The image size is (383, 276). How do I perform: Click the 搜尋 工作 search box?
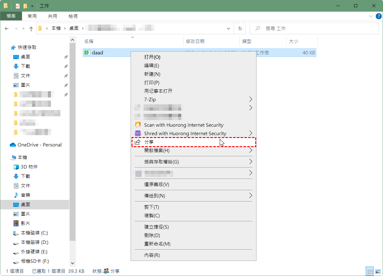tap(315, 28)
